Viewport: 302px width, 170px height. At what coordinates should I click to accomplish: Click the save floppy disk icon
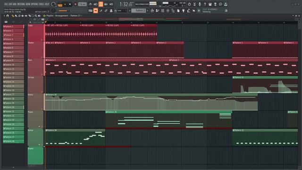point(210,4)
